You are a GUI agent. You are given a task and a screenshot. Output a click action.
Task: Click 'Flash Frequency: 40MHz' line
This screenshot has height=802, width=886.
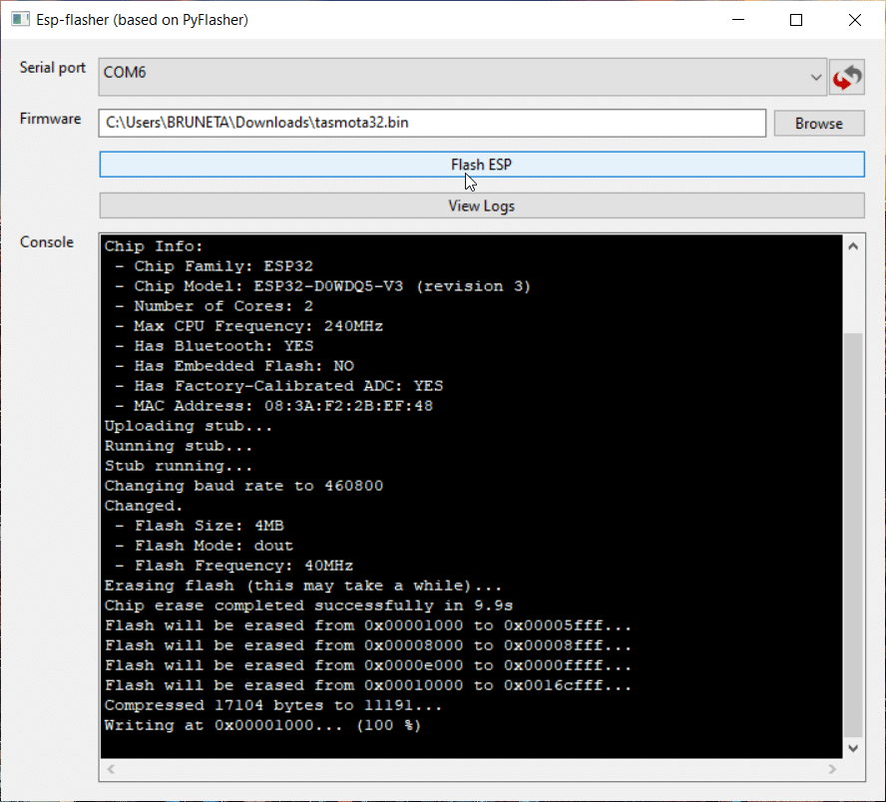pos(234,566)
